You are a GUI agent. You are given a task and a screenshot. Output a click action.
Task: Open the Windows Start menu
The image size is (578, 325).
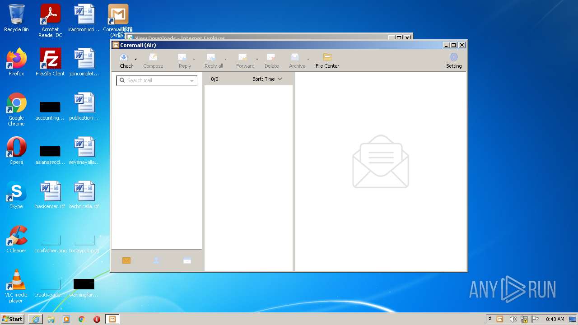[13, 319]
